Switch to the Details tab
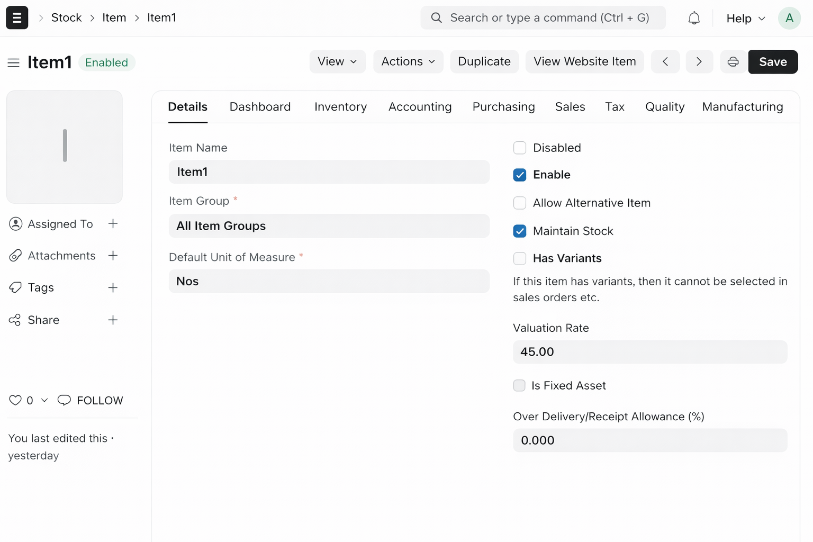 pyautogui.click(x=188, y=107)
